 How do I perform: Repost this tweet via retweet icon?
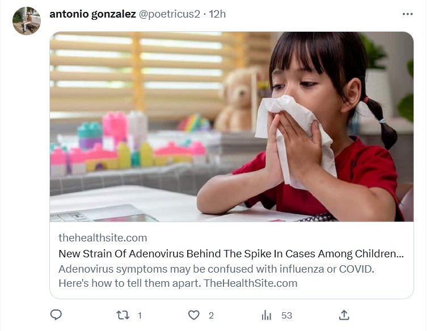[123, 315]
